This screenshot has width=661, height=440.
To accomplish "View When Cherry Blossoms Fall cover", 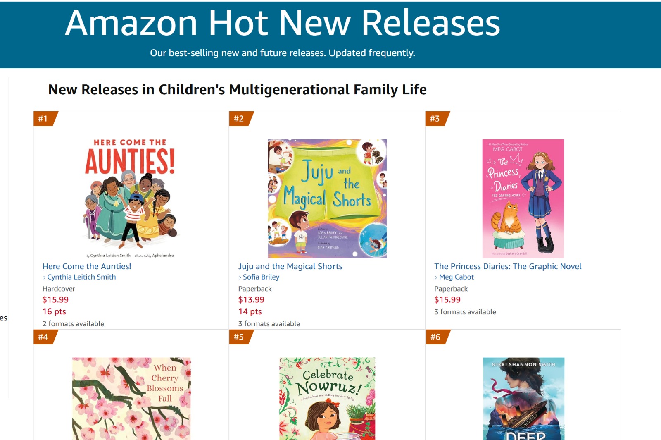I will pyautogui.click(x=131, y=398).
